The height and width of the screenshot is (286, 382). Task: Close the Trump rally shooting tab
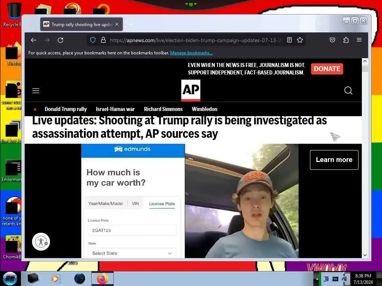pos(117,24)
